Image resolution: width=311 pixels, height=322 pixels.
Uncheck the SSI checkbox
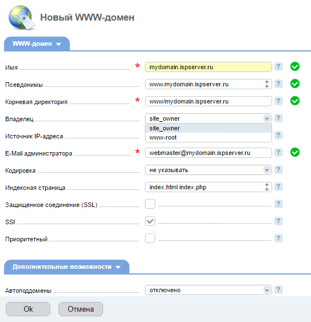tap(150, 221)
